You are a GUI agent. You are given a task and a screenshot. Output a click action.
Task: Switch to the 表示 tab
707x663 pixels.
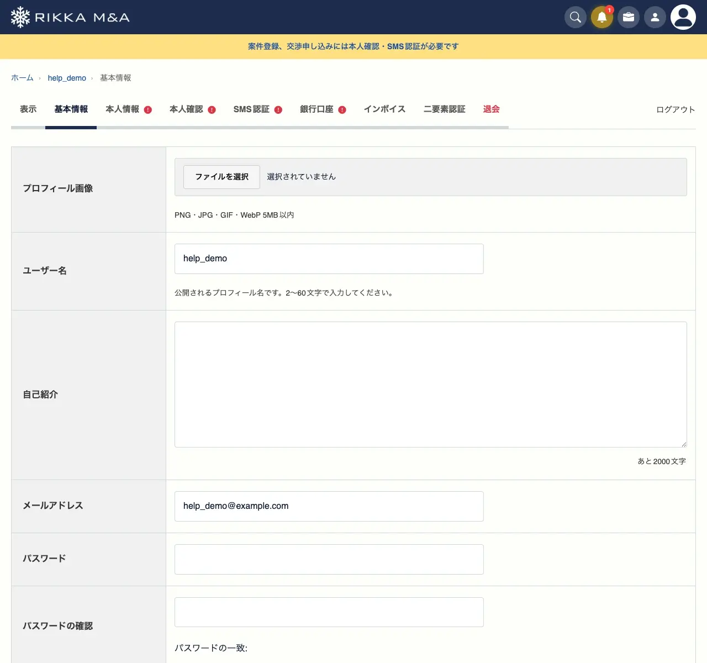point(28,109)
